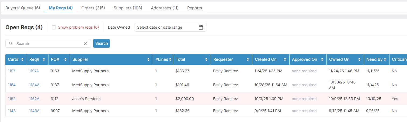Image resolution: width=407 pixels, height=122 pixels.
Task: Click the $2,000.00 total cell
Action: [x=185, y=99]
